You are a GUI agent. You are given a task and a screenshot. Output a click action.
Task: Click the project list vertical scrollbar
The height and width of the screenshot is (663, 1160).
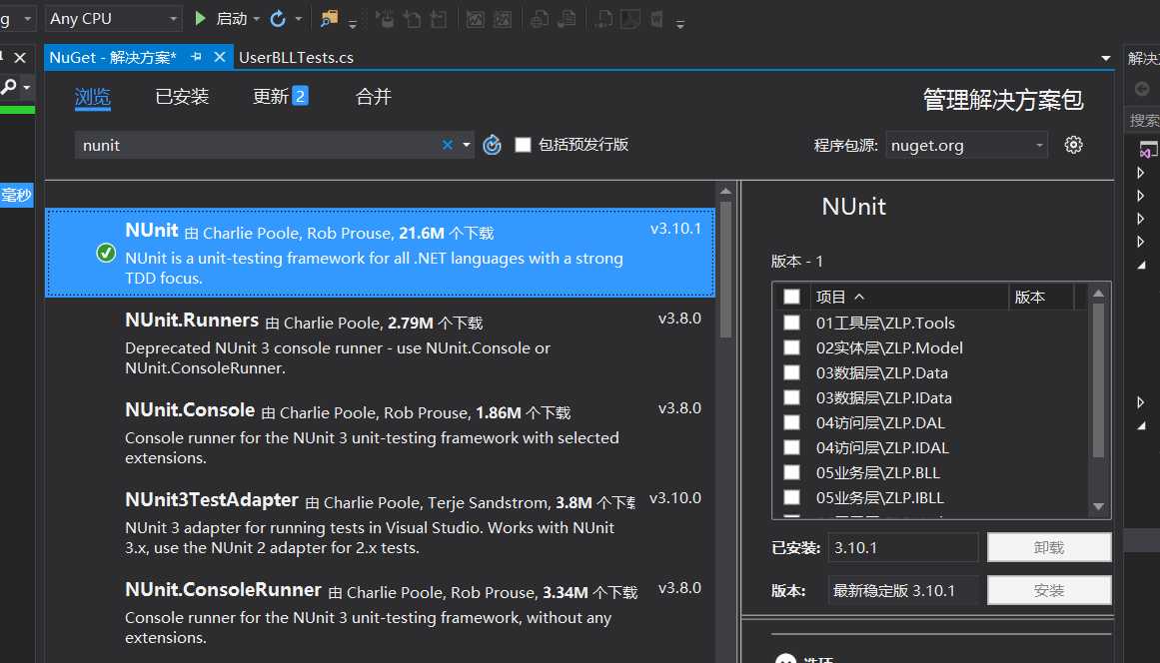tap(1099, 380)
